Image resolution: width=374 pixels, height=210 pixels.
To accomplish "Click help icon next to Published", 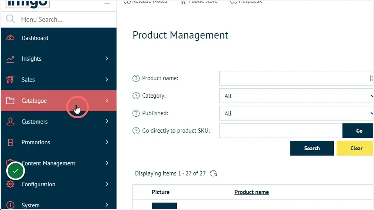I will click(x=136, y=113).
